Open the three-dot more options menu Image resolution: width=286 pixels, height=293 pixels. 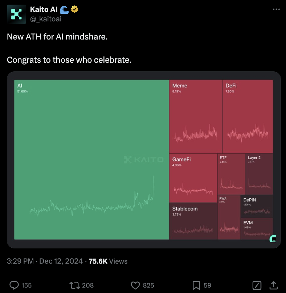point(276,9)
